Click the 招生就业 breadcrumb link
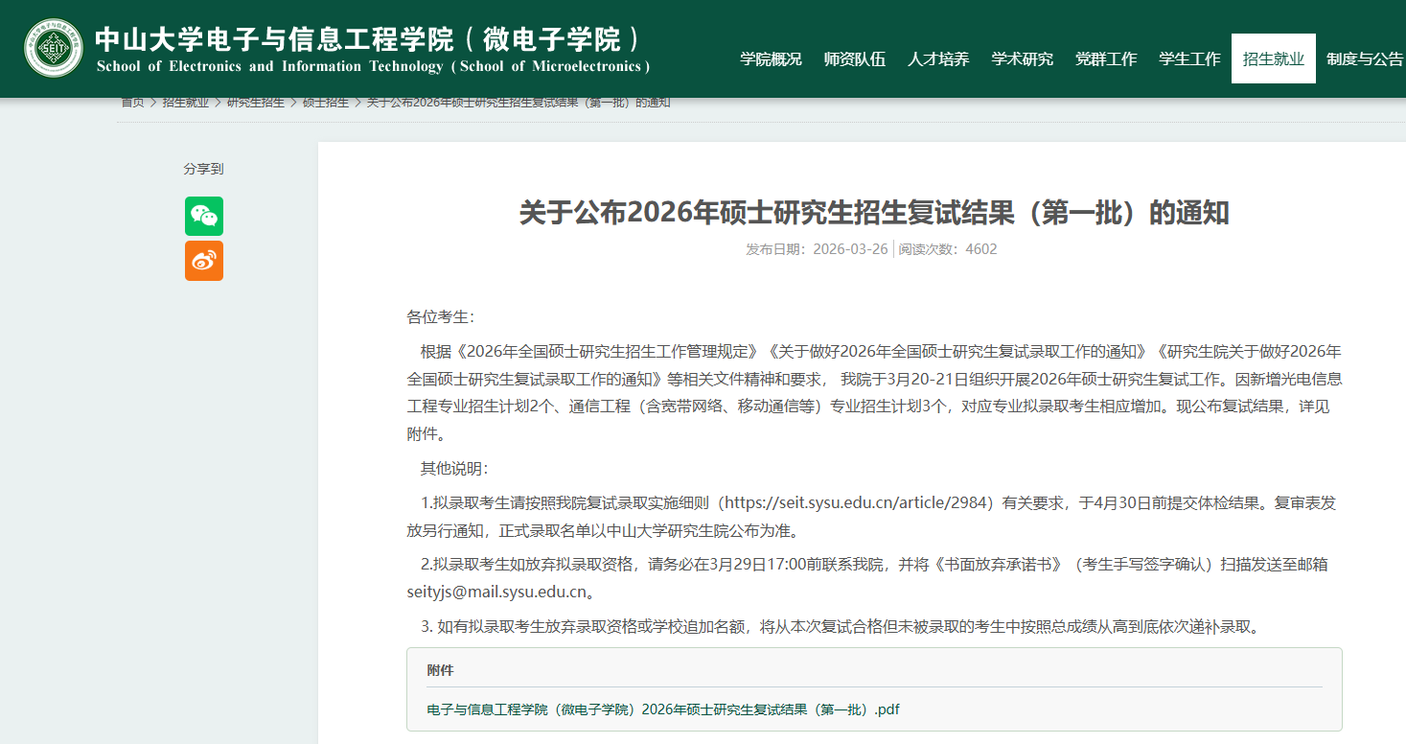 tap(185, 103)
